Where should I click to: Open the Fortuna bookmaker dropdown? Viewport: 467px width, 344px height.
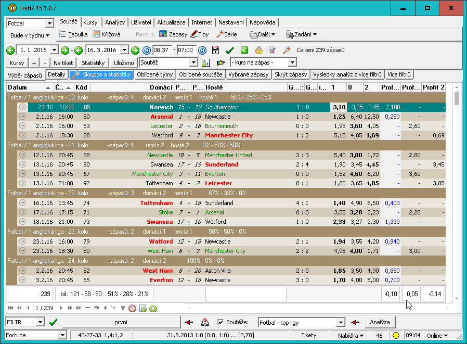[x=62, y=335]
